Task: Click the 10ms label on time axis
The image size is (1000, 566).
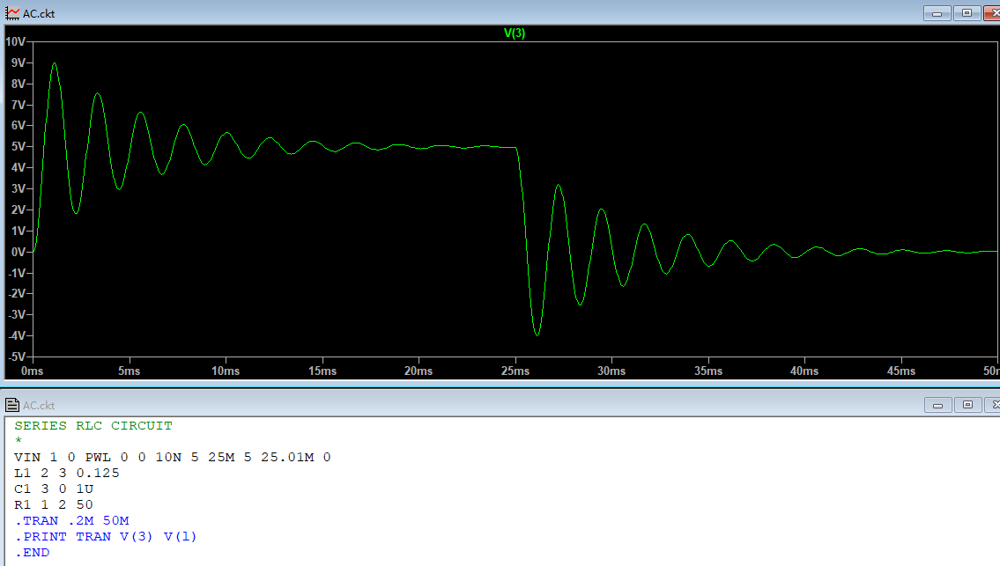Action: click(226, 371)
